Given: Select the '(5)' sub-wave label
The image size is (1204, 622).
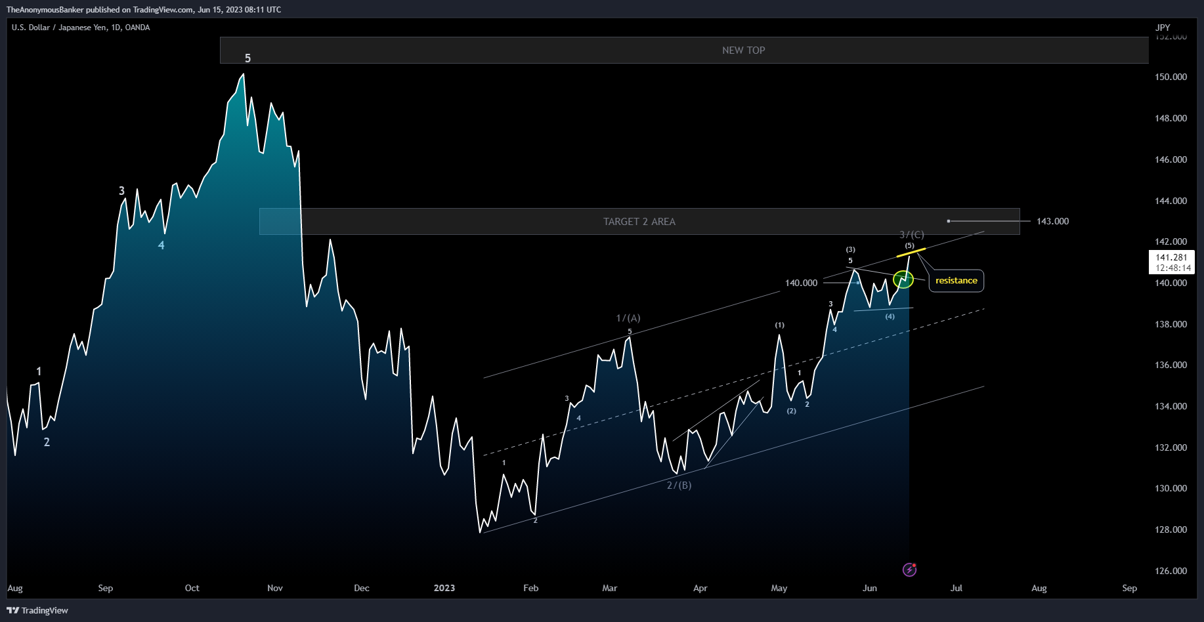Looking at the screenshot, I should click(909, 245).
